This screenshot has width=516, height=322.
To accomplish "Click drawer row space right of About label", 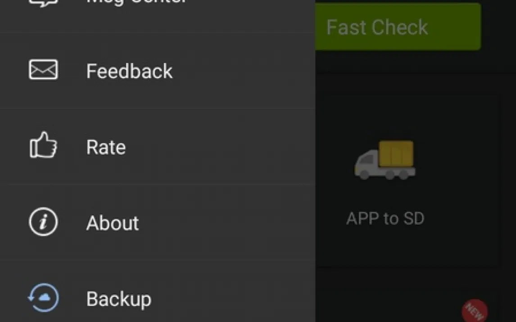I will coord(225,223).
